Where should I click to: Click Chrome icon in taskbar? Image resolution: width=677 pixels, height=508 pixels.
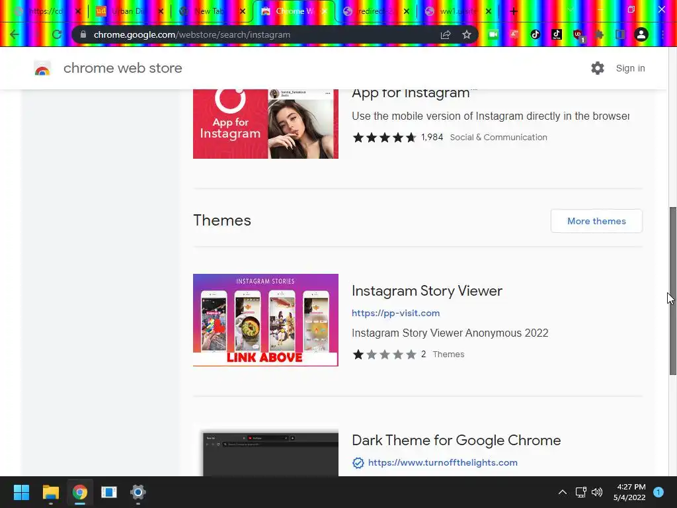[79, 492]
